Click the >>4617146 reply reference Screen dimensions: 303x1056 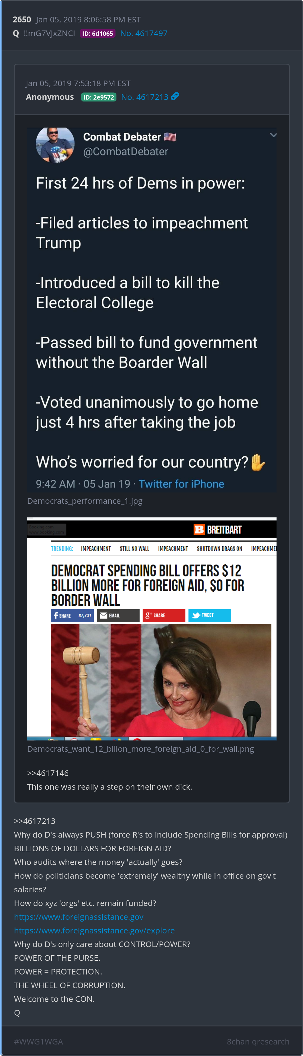[x=48, y=773]
